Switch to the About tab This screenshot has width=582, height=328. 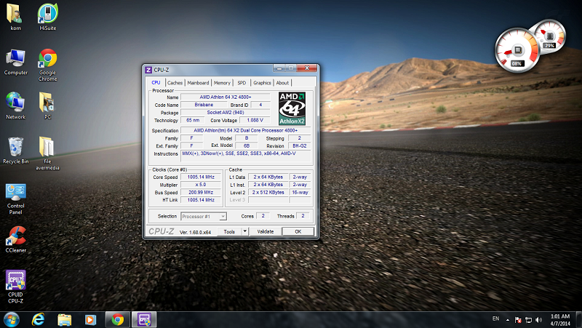pos(282,83)
